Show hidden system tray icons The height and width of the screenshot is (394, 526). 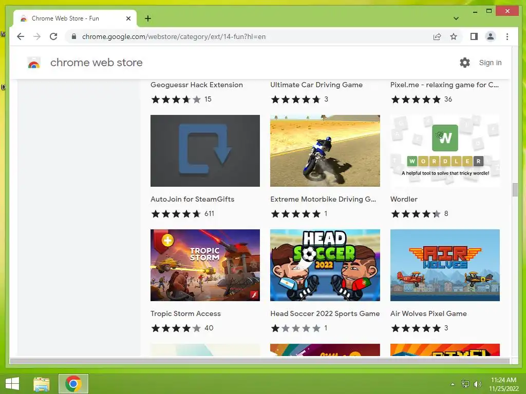click(x=453, y=384)
